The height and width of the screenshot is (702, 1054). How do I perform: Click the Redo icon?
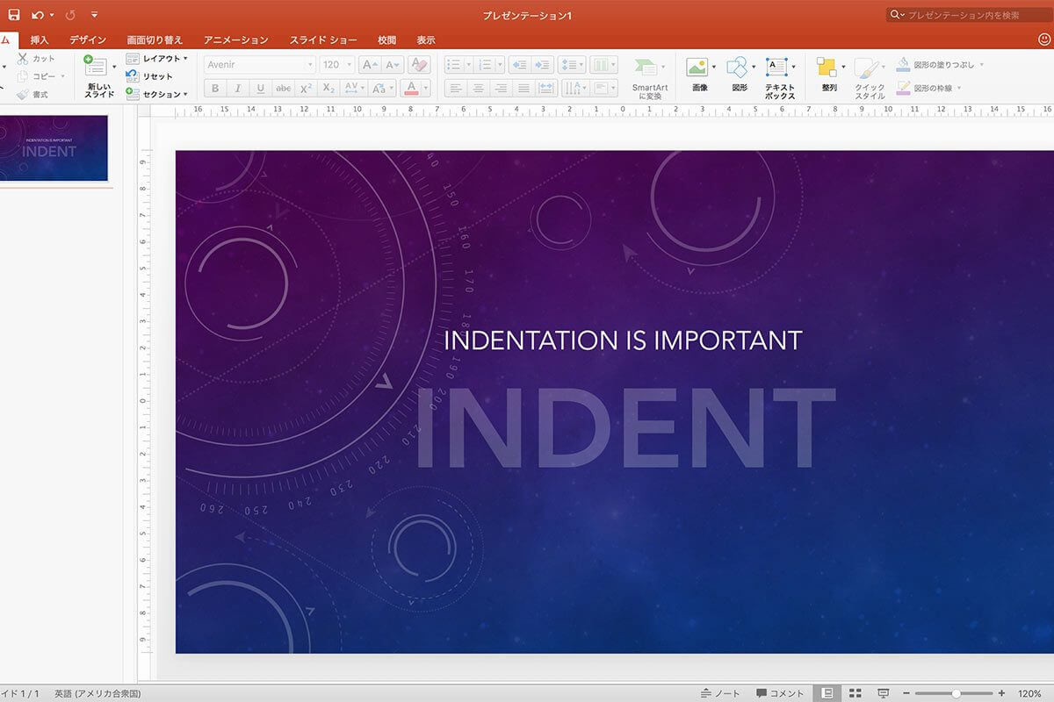tap(70, 15)
